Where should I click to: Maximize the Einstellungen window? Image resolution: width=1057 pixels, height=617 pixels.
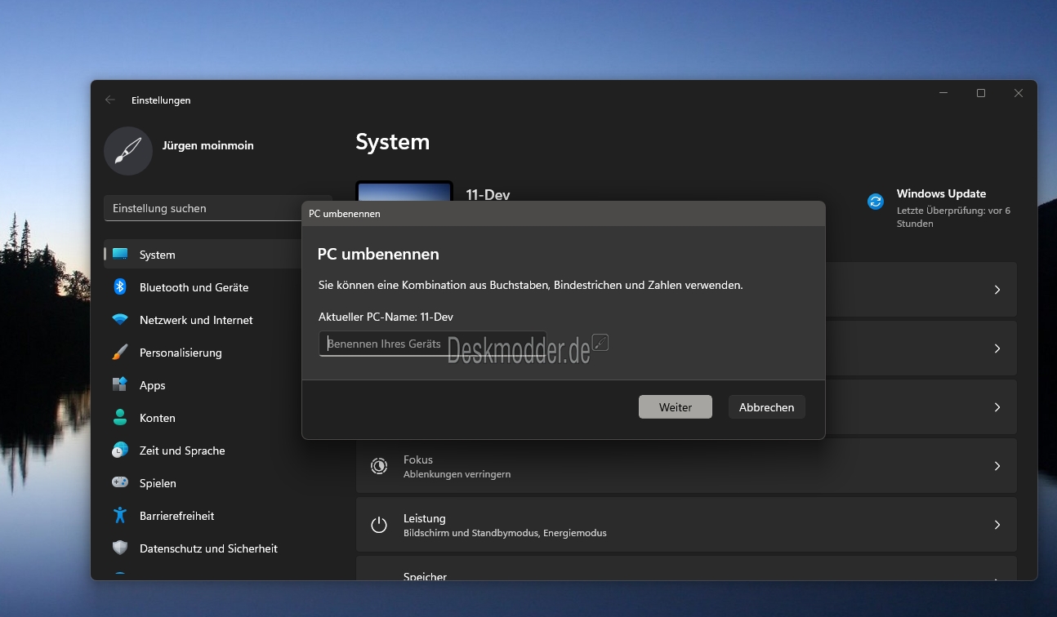click(981, 93)
